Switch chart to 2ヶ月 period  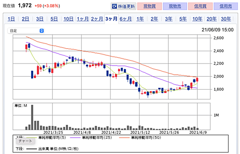[97, 19]
